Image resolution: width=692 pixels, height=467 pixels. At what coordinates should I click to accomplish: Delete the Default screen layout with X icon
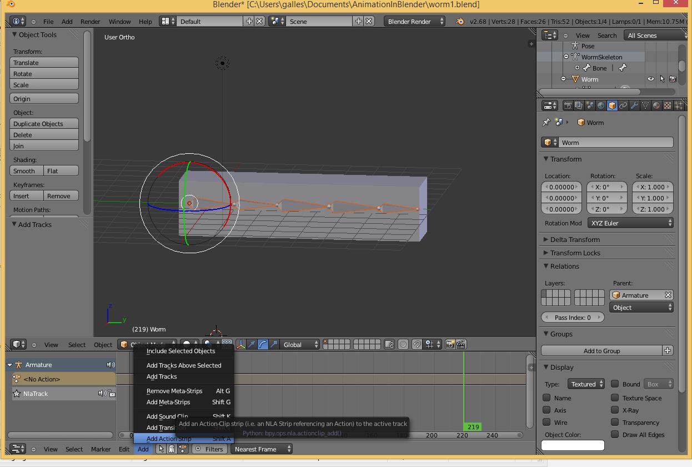click(x=259, y=22)
